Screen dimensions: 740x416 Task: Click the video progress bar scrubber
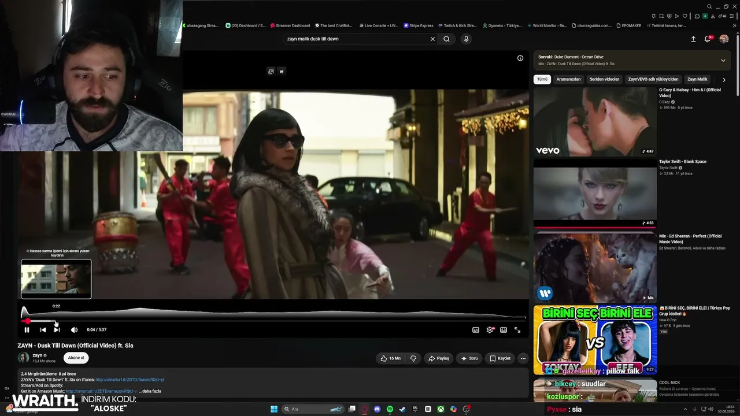[x=27, y=321]
